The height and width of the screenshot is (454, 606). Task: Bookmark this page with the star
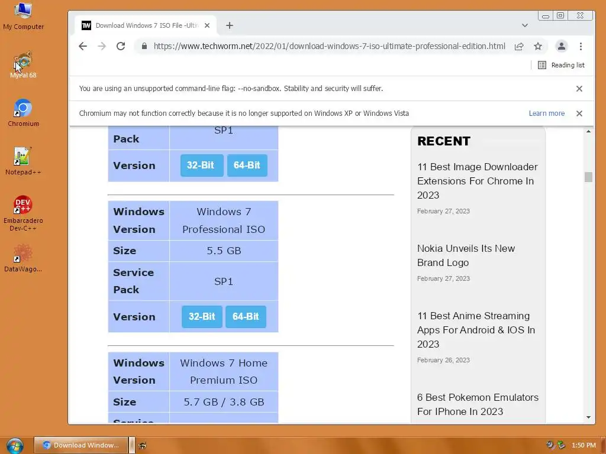537,46
